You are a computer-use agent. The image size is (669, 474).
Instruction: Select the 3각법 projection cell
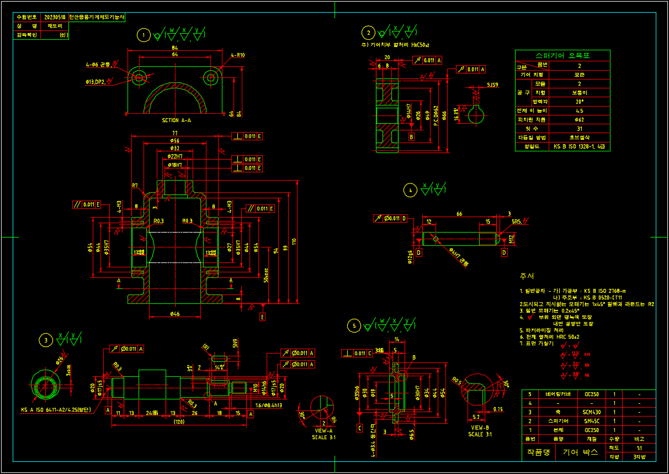coord(639,457)
